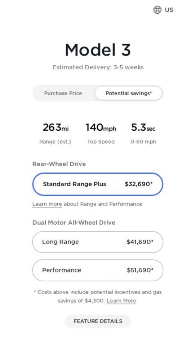Click the Dual Motor All-Wheel Drive label
This screenshot has width=187, height=340.
click(x=74, y=222)
